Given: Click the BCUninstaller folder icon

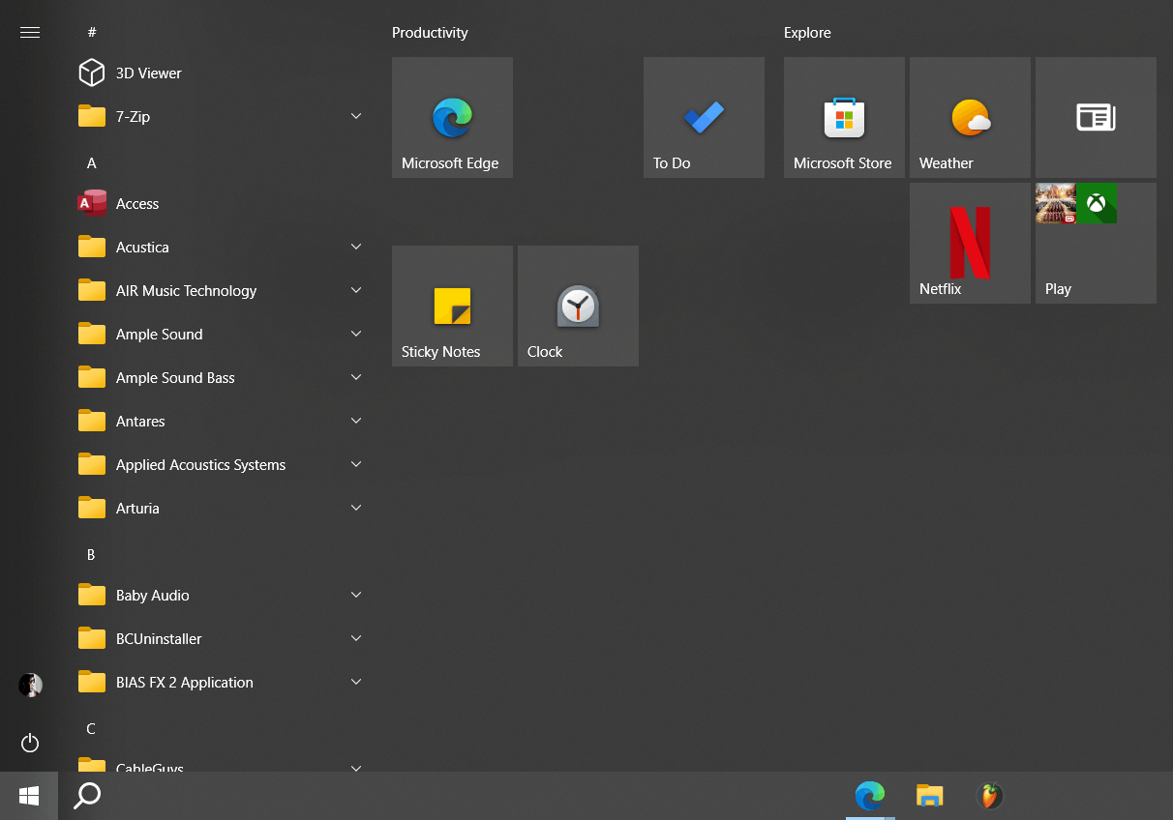Looking at the screenshot, I should click(92, 638).
